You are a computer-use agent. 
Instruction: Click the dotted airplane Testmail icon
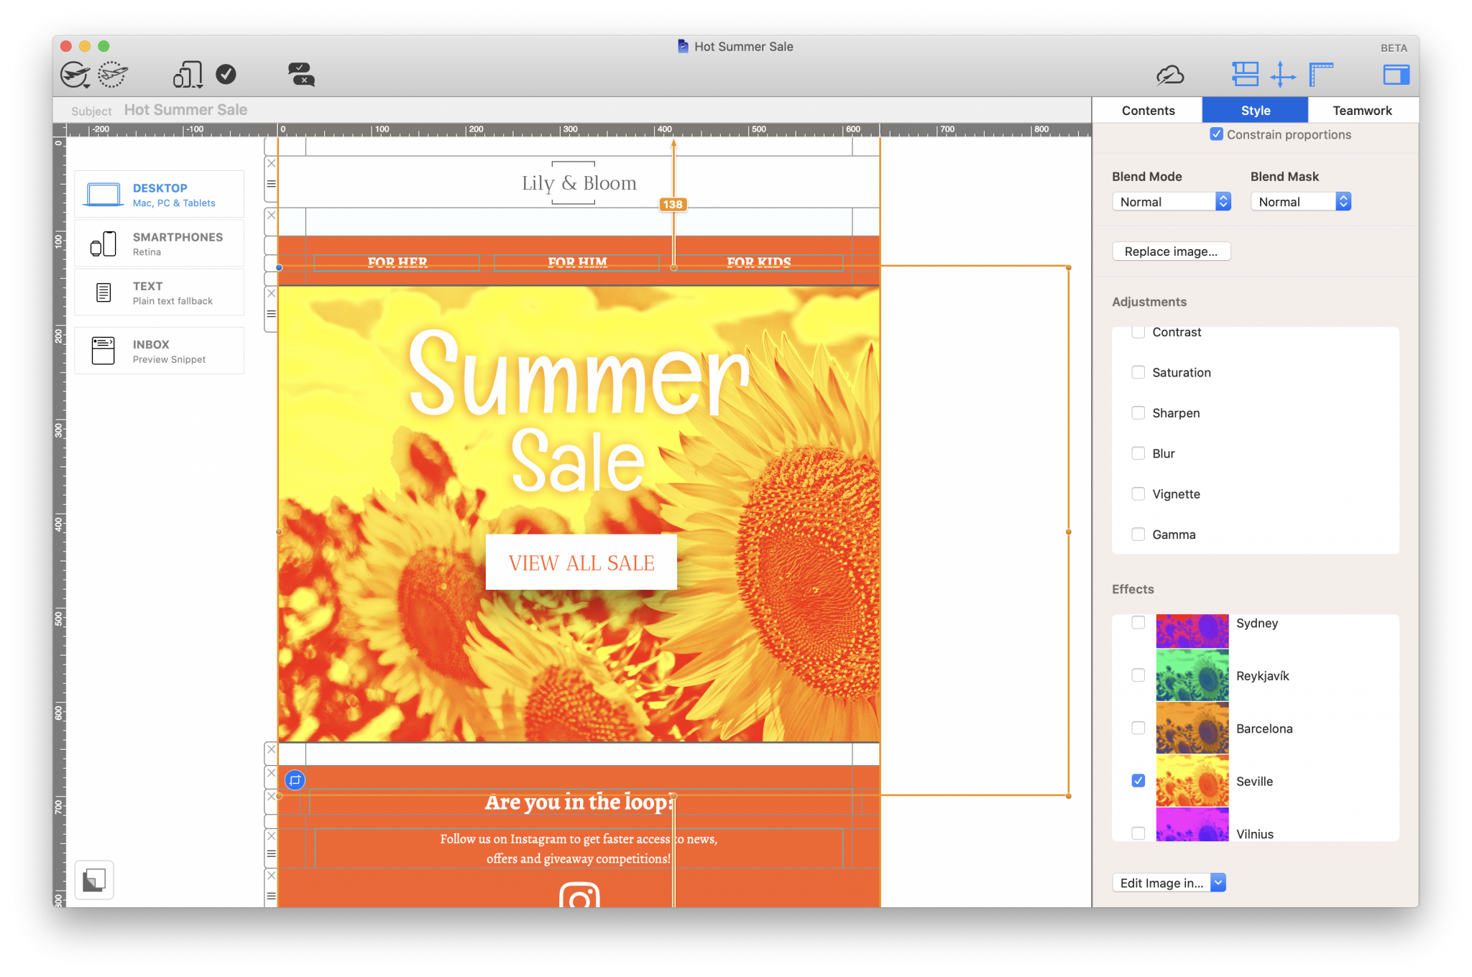click(x=111, y=74)
